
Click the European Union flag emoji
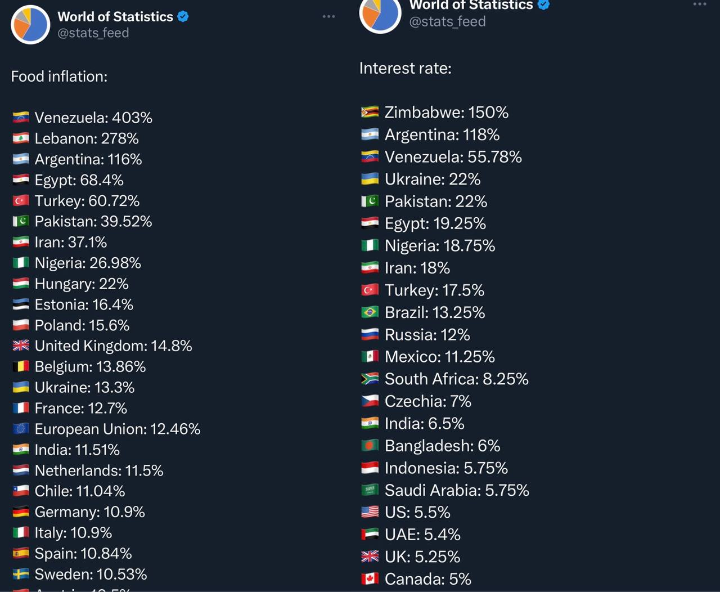point(21,429)
